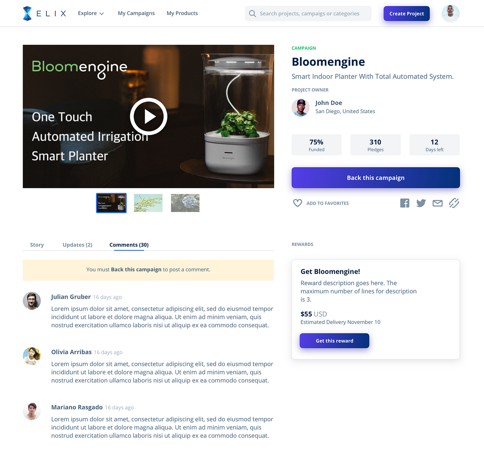The width and height of the screenshot is (484, 453).
Task: Click 16 days ago beside Julian Gruber
Action: click(107, 297)
